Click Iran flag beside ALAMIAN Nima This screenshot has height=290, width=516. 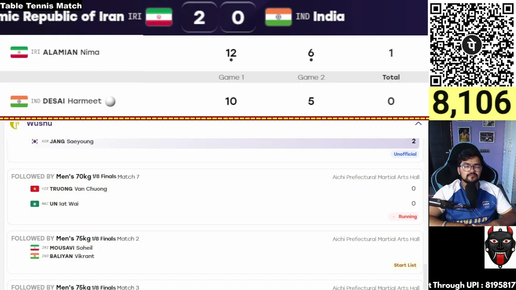pyautogui.click(x=19, y=52)
